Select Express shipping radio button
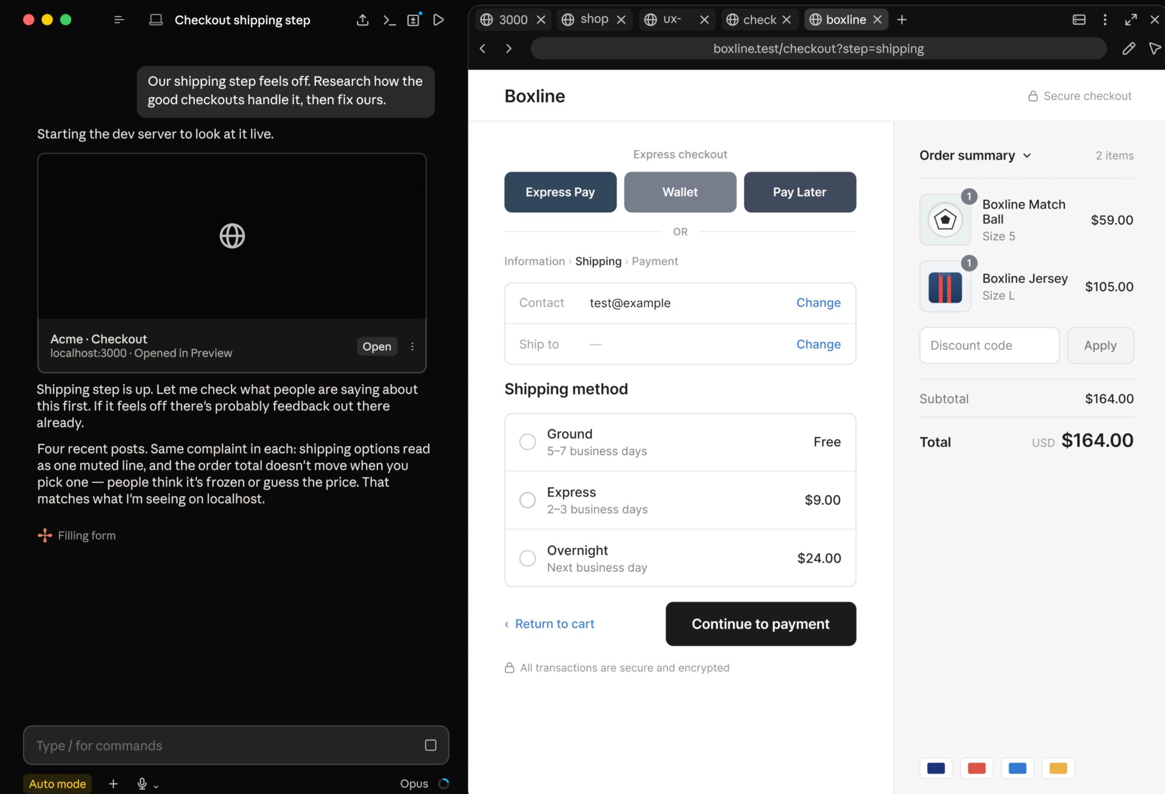Viewport: 1165px width, 794px height. click(x=527, y=500)
